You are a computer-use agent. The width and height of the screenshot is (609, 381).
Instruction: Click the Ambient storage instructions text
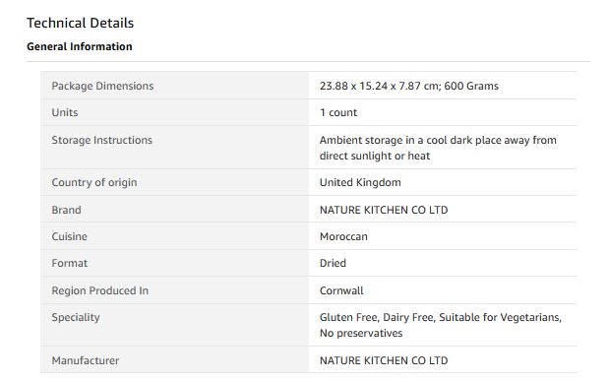click(438, 148)
